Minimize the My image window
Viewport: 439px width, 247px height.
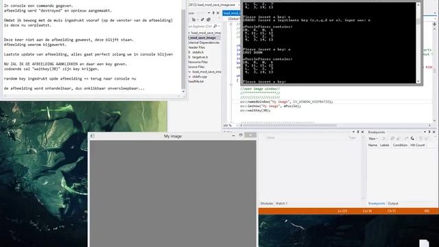click(x=233, y=136)
